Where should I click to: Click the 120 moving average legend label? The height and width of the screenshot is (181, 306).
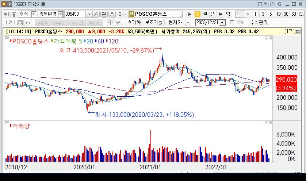click(114, 41)
